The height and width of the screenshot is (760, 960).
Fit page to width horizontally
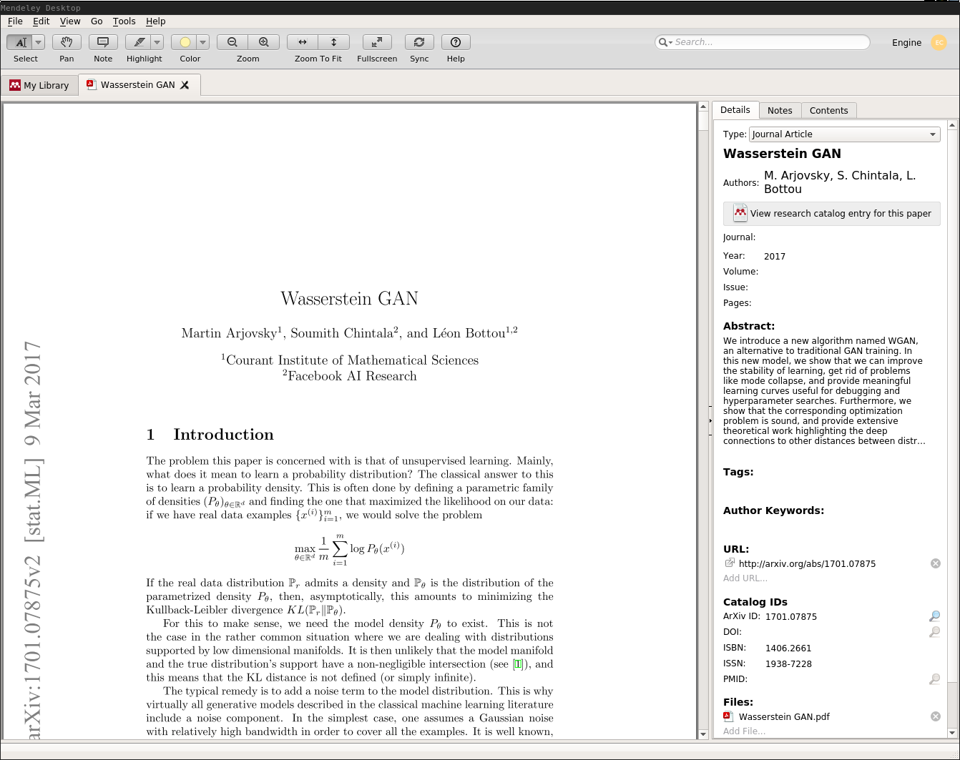303,42
